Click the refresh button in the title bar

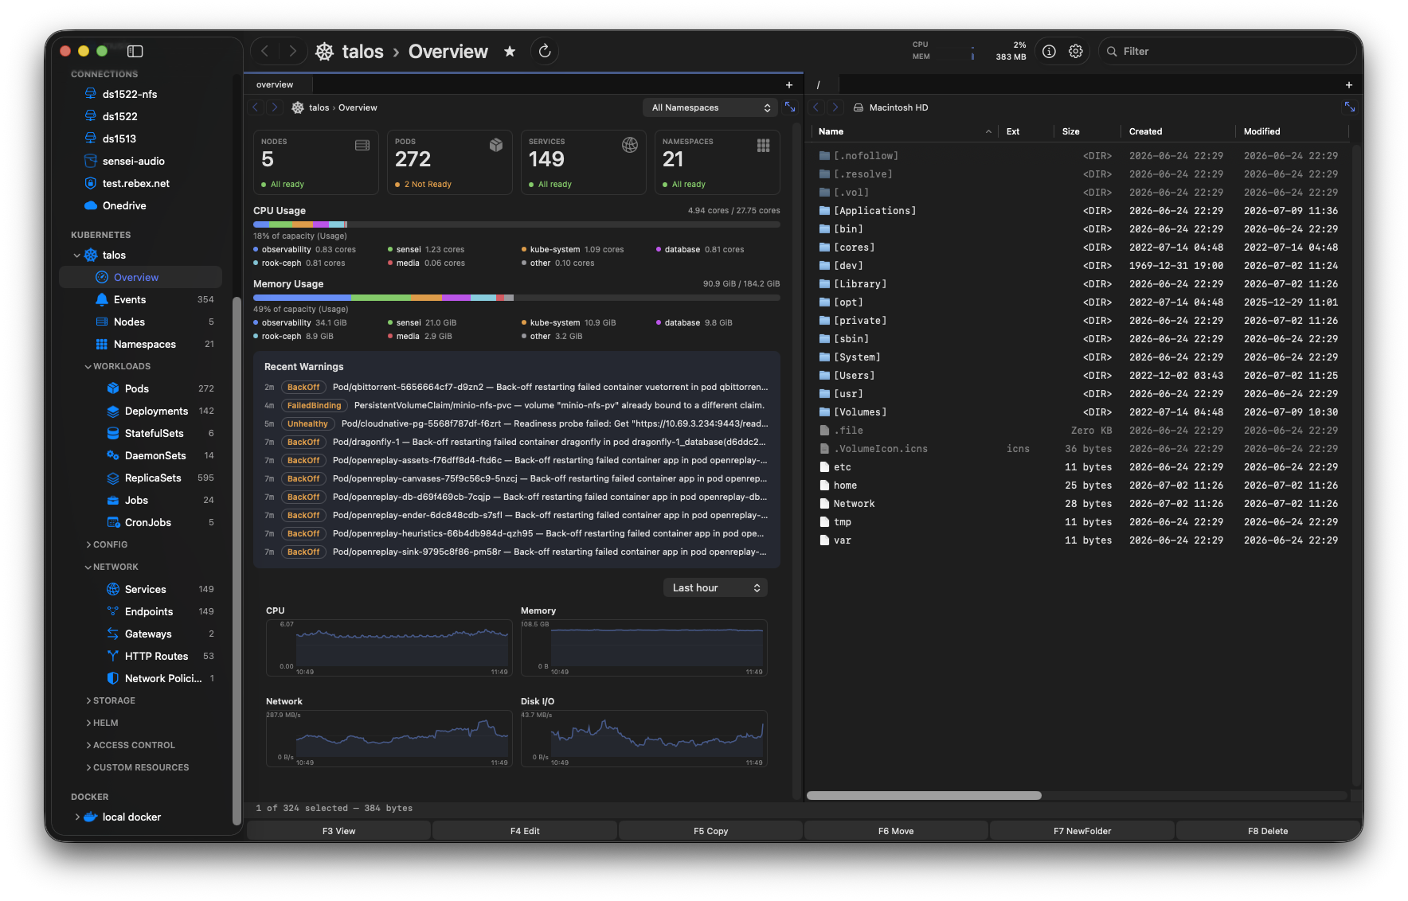pos(545,51)
